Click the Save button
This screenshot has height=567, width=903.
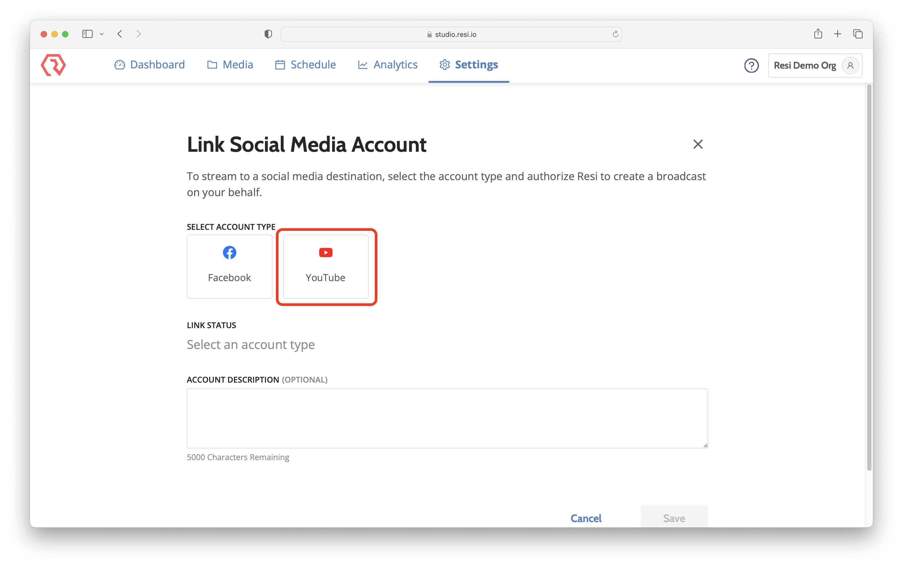(674, 518)
